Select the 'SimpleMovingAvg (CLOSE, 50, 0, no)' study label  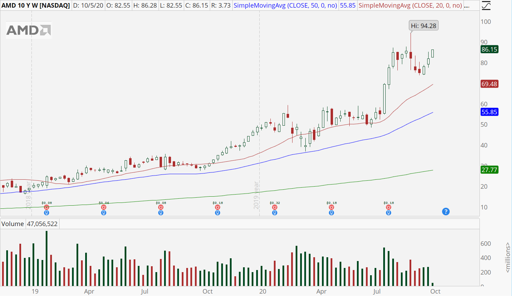coord(285,6)
